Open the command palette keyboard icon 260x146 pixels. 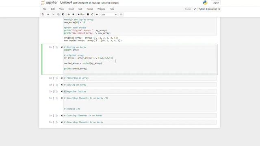121,15
